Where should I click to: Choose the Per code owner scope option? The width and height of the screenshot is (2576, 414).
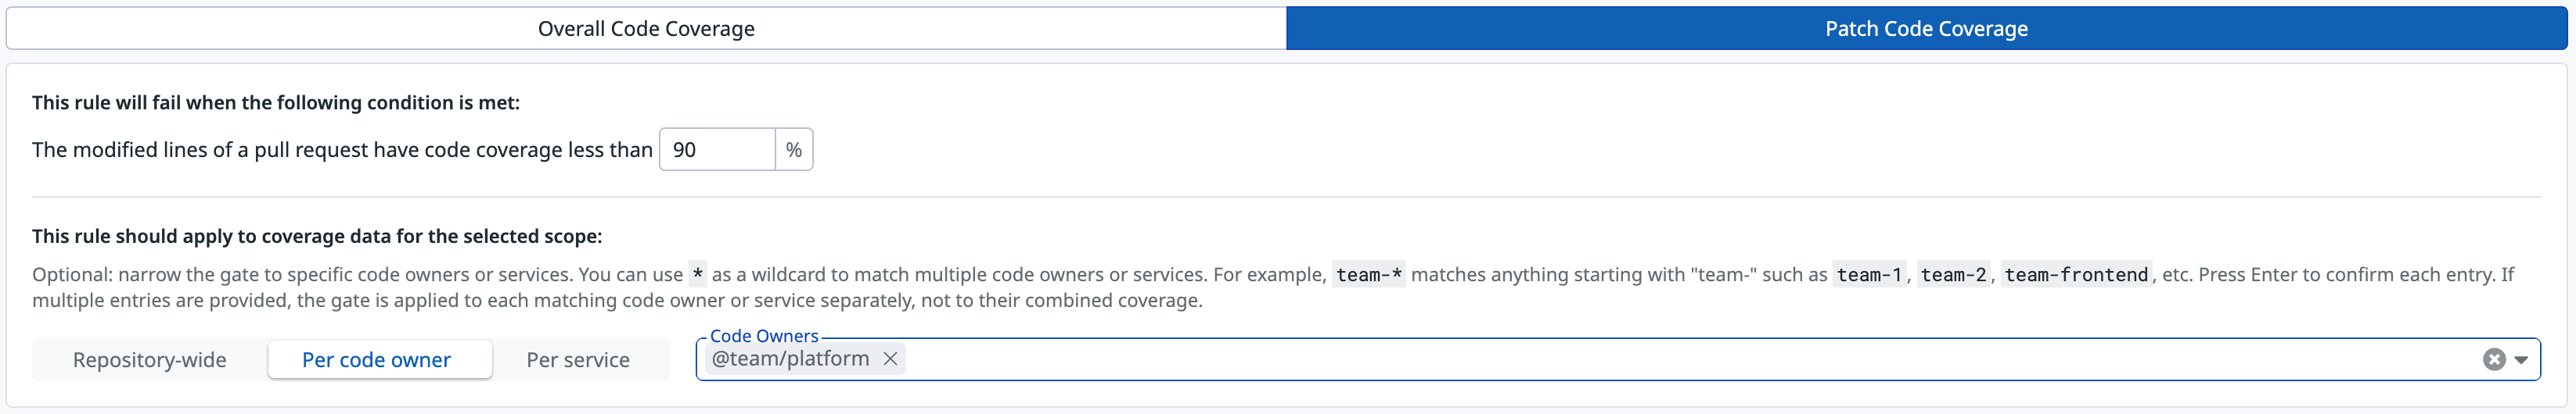point(376,360)
